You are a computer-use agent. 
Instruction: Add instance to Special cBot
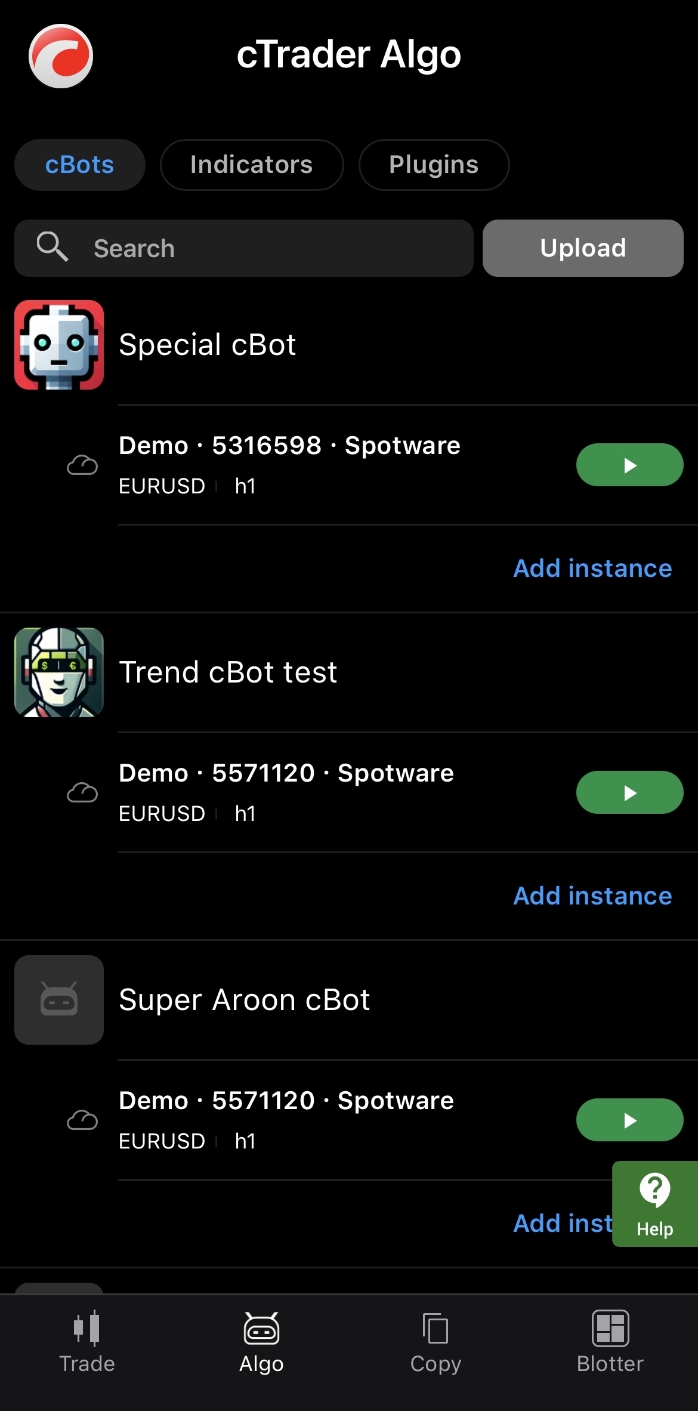(x=592, y=568)
